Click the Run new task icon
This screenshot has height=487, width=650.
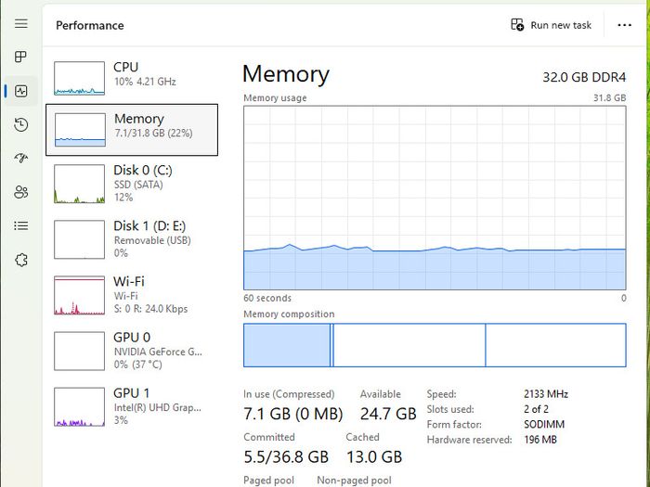click(517, 25)
